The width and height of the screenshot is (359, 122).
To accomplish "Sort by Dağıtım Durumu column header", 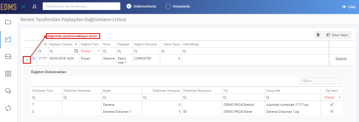I will click(145, 44).
